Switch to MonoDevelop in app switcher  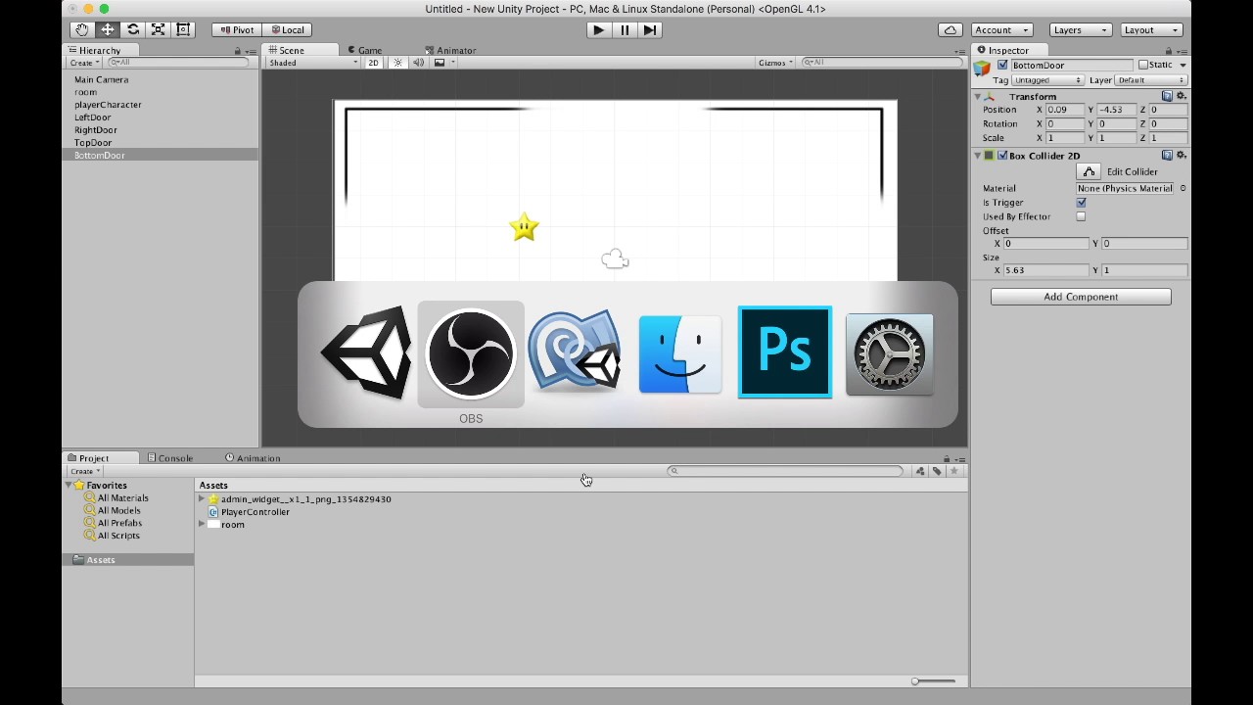(576, 353)
